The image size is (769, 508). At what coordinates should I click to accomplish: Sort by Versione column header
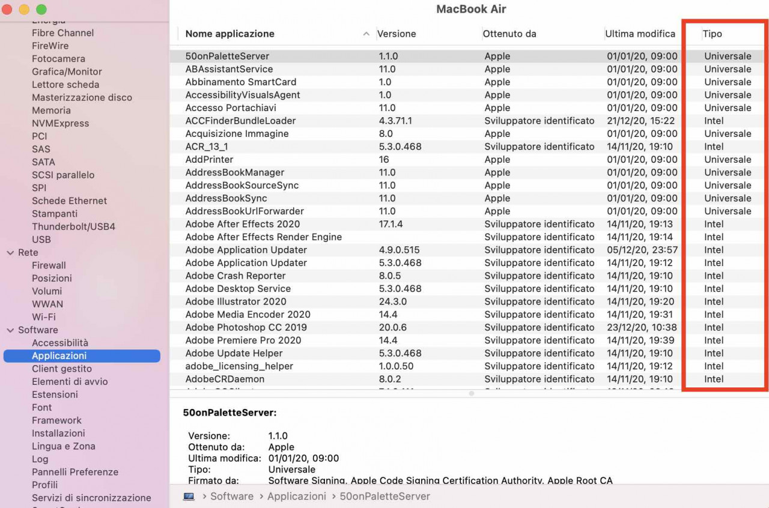click(x=397, y=34)
